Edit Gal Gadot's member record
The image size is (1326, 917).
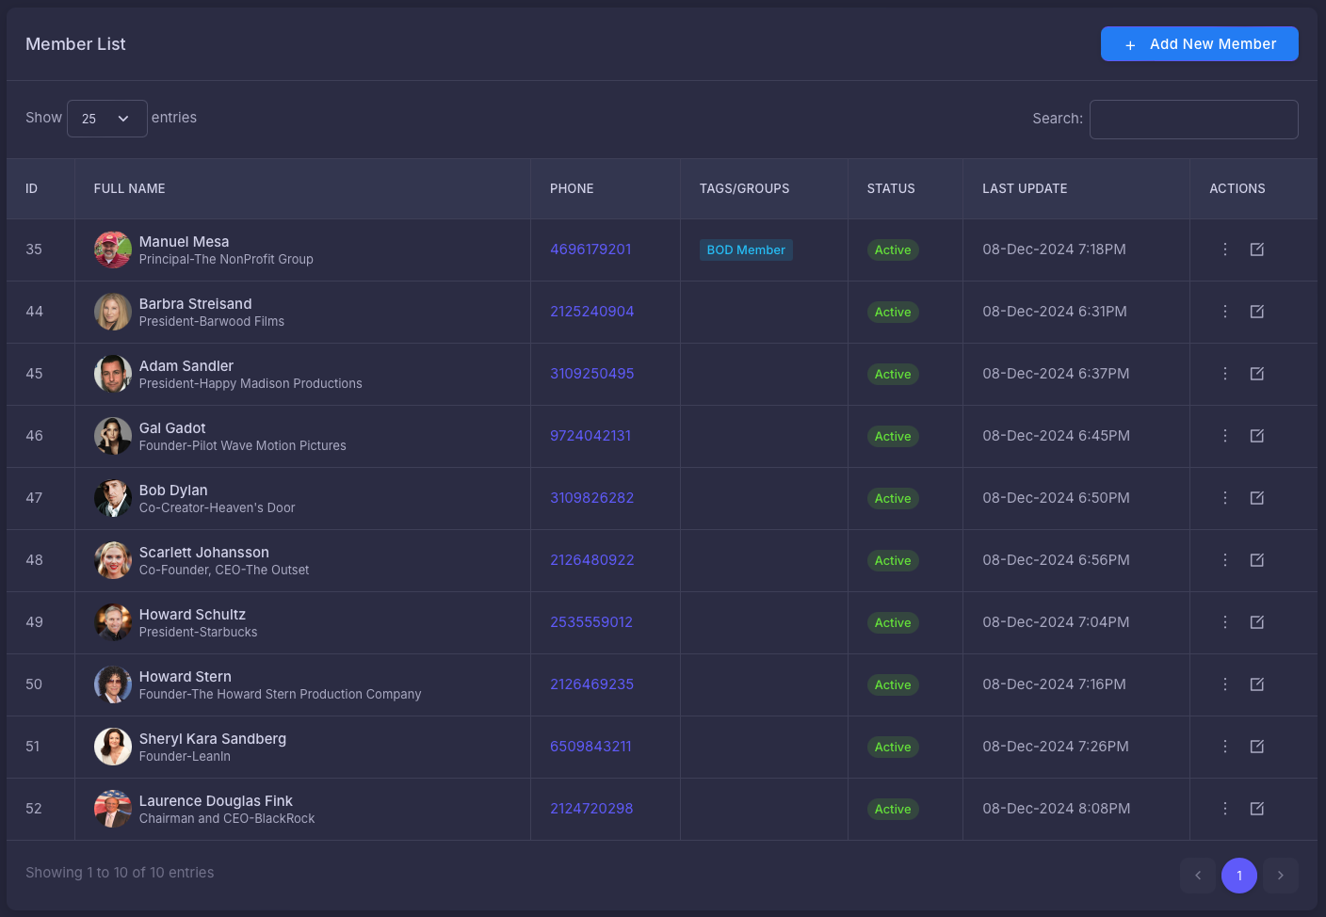(1257, 436)
